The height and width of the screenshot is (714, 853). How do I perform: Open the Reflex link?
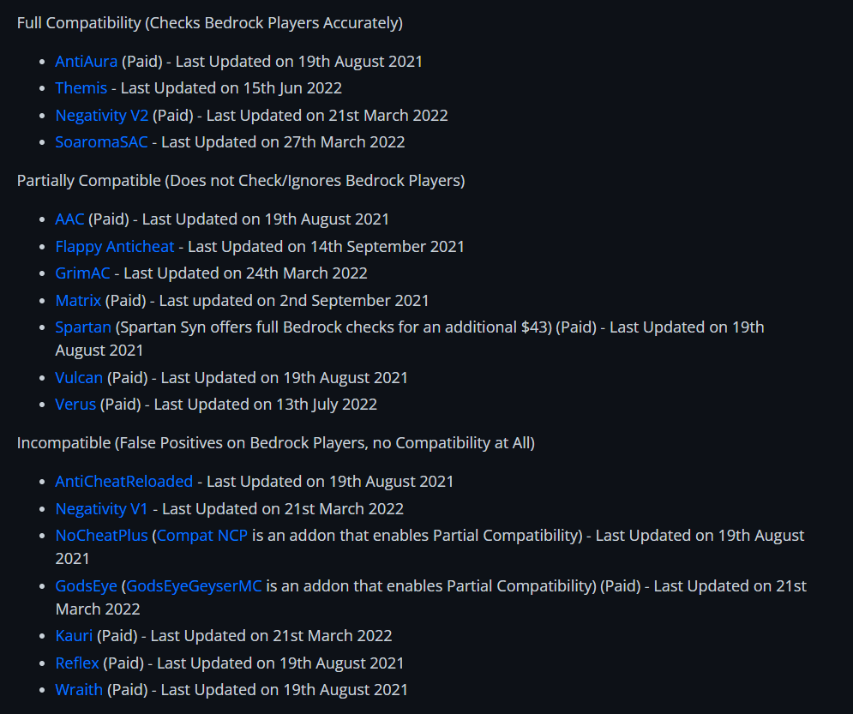click(77, 663)
